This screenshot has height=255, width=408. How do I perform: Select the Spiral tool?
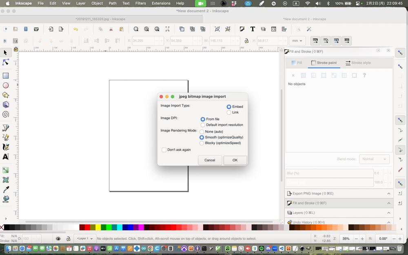pos(5,114)
